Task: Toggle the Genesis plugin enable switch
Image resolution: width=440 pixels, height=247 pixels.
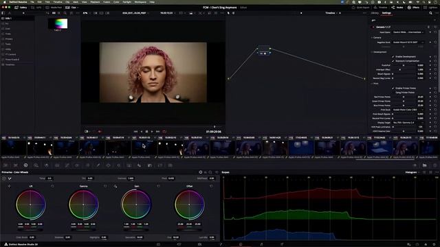Action: [x=373, y=27]
